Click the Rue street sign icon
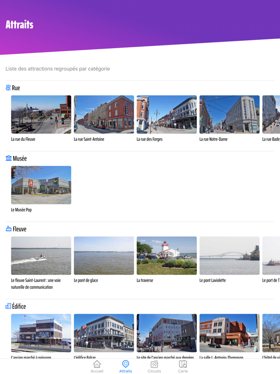This screenshot has height=374, width=280. point(8,88)
